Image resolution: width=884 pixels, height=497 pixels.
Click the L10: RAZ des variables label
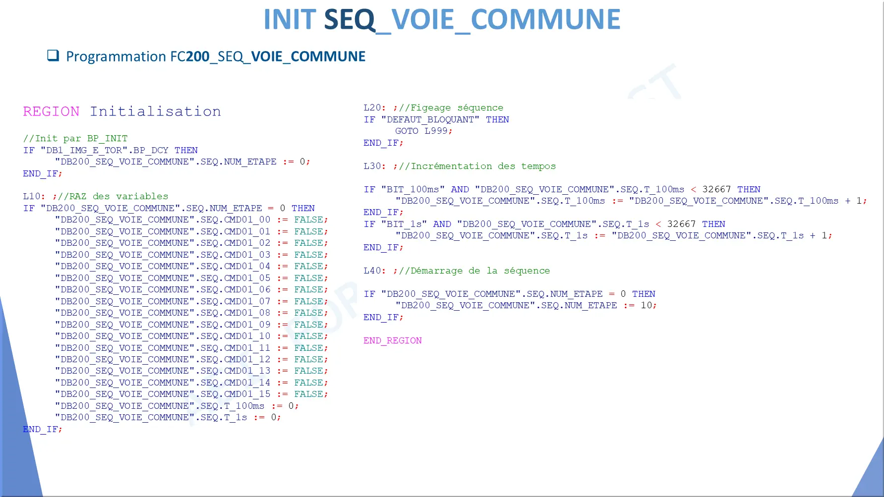click(x=96, y=196)
